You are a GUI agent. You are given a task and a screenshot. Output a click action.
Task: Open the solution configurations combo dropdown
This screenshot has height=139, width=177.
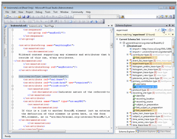click(x=88, y=17)
